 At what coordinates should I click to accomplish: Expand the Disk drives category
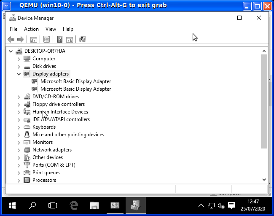tap(19, 66)
